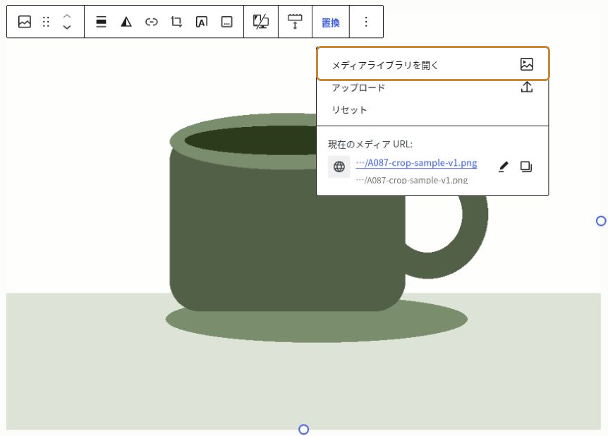Open the A087-crop-sample-v1.png link
This screenshot has width=608, height=436.
[416, 163]
